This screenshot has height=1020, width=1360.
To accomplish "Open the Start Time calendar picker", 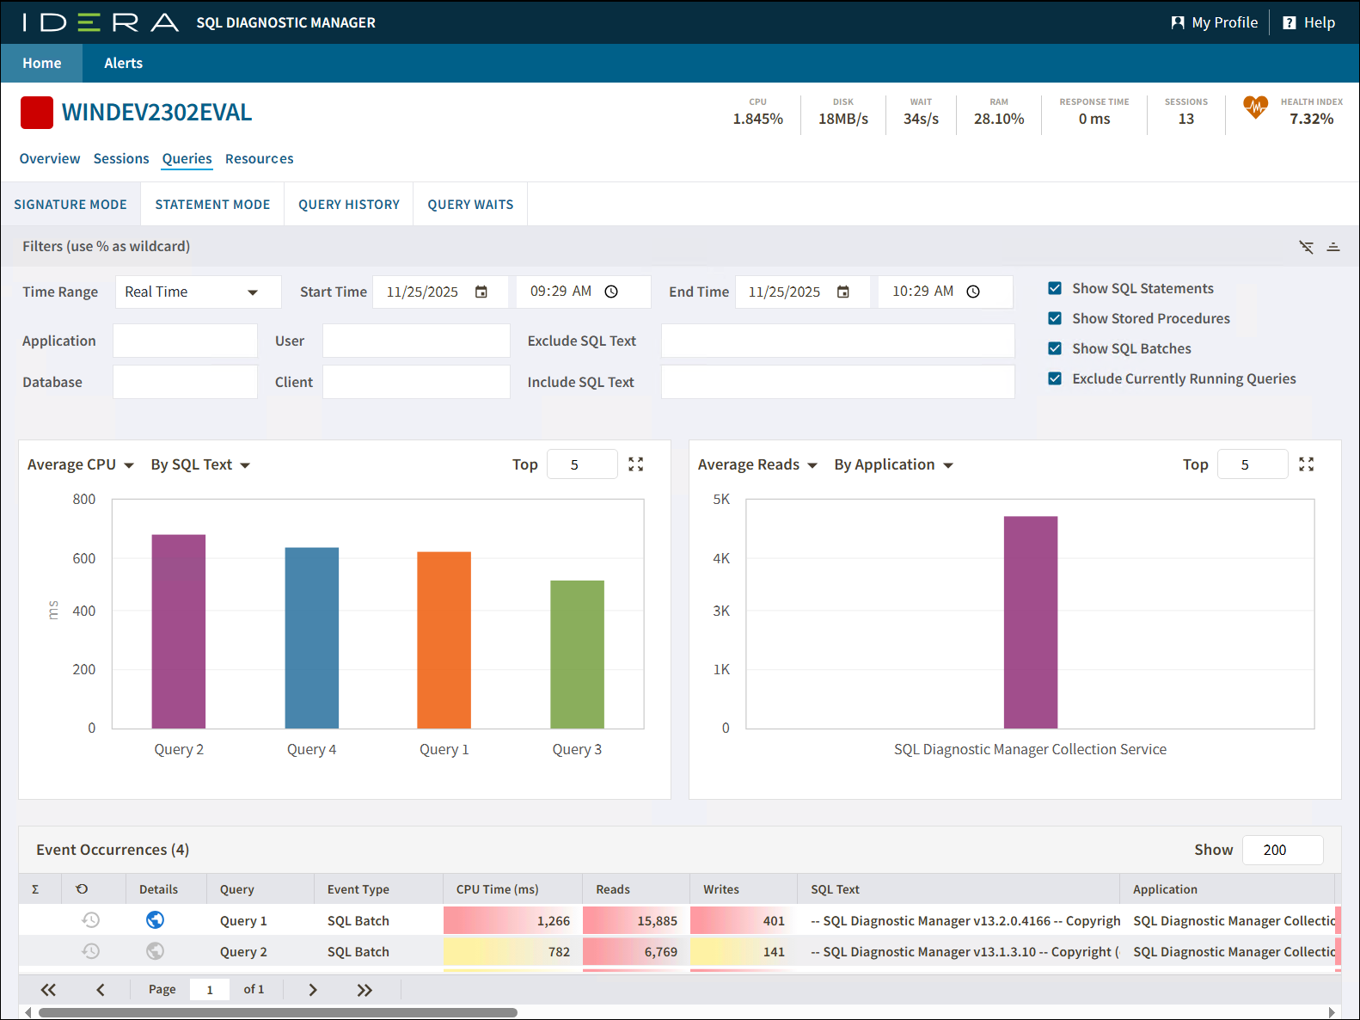I will click(x=481, y=292).
